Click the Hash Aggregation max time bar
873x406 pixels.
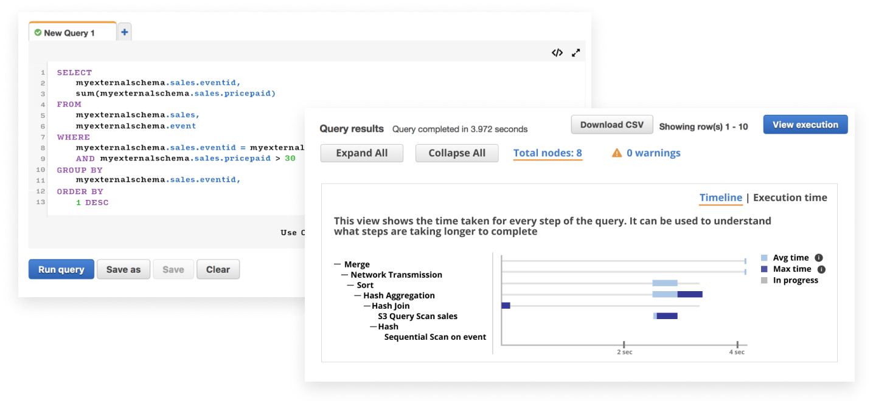point(690,295)
